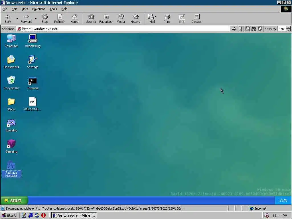Open the Tools menu

pos(53,9)
